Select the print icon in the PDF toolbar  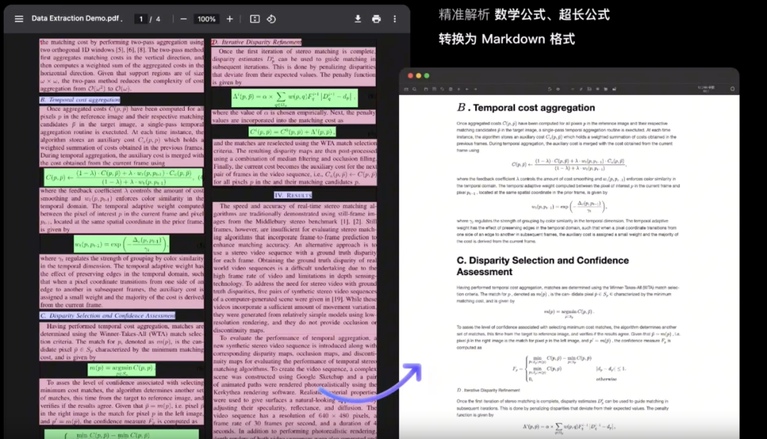pyautogui.click(x=376, y=18)
